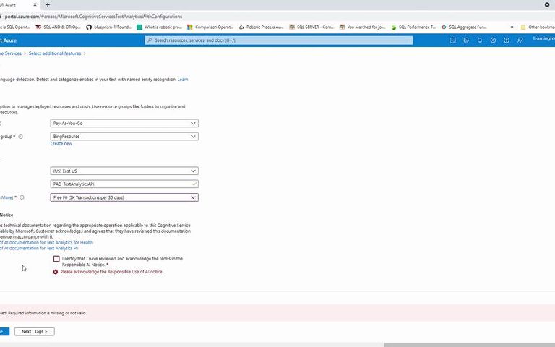555x347 pixels.
Task: Click info icon beside pricing tier label
Action: tap(22, 197)
